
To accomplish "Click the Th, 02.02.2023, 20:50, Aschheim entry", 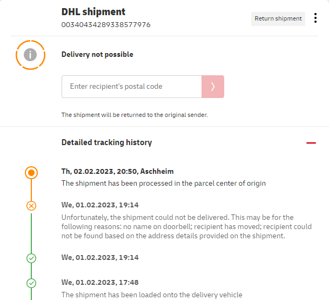I will (x=118, y=171).
